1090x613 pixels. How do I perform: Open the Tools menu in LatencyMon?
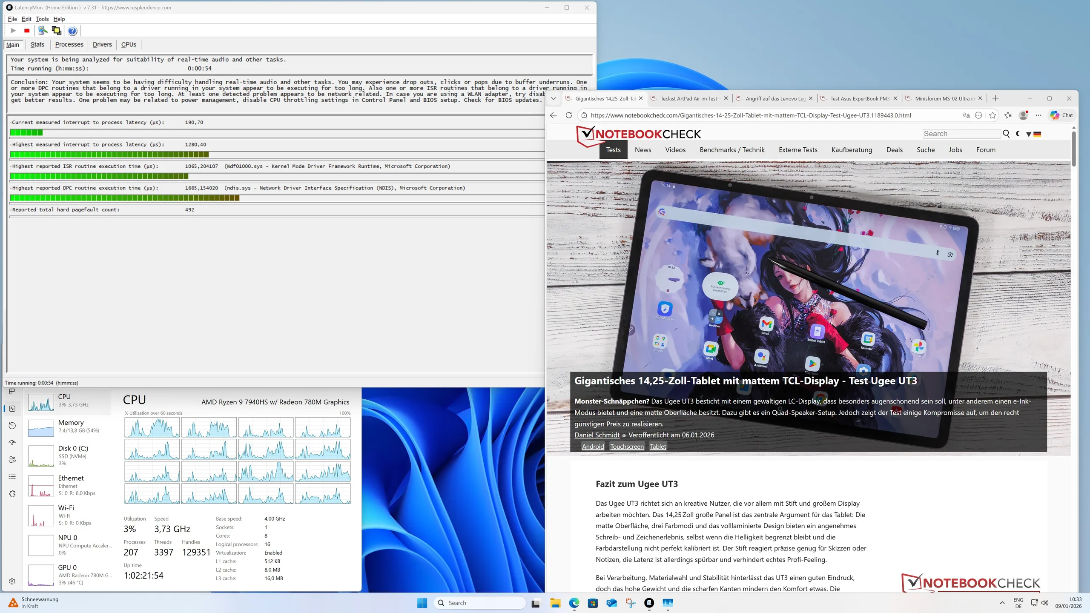pos(42,19)
